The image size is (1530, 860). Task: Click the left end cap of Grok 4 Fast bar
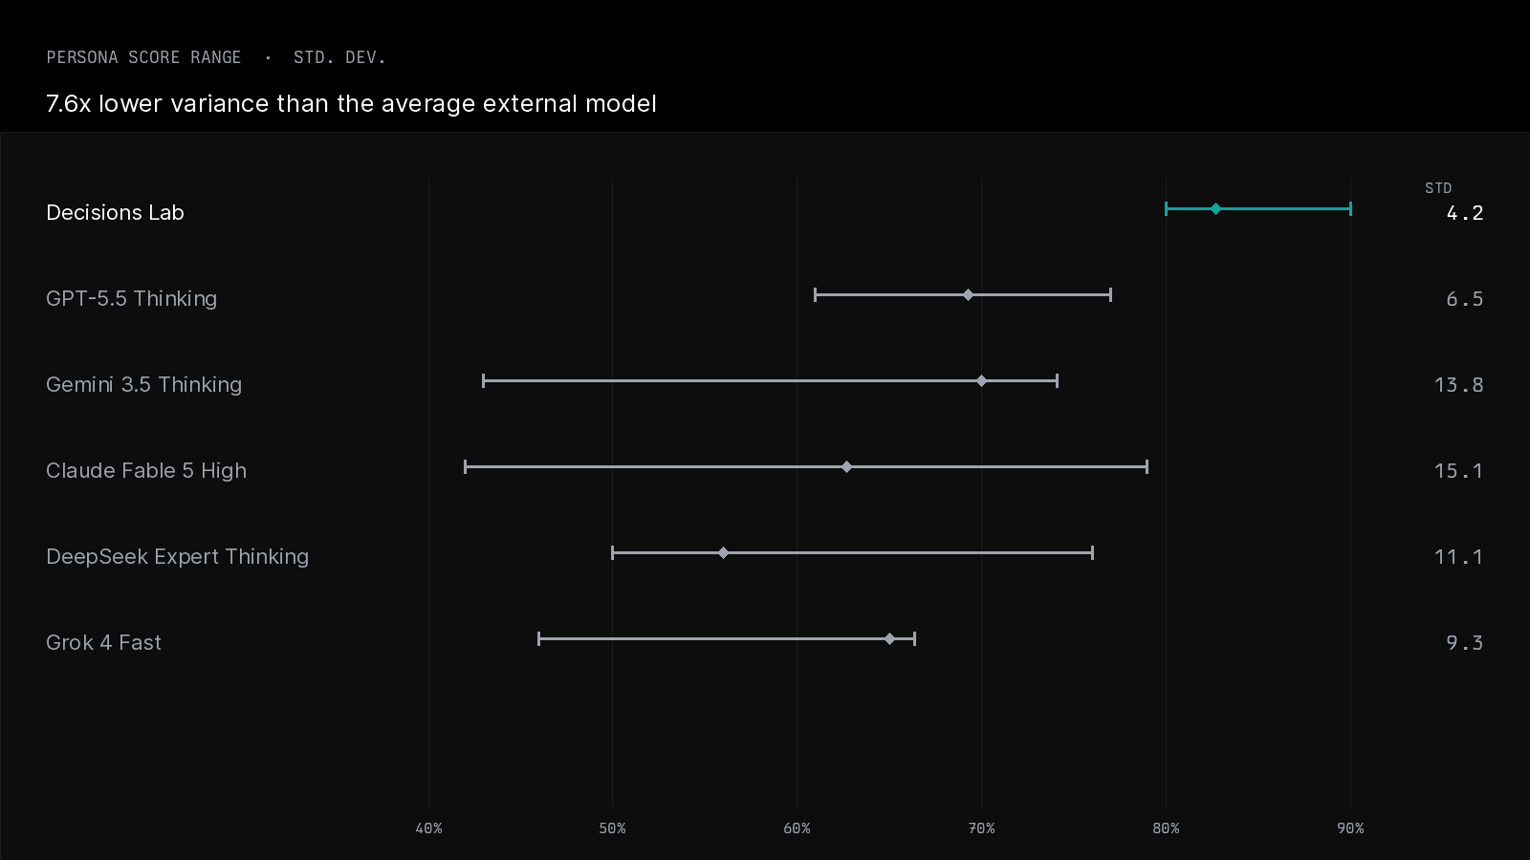pos(539,638)
